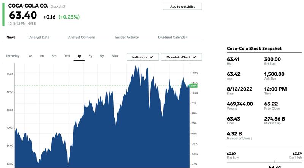
Task: Open the Mountain-Chart type dropdown
Action: [x=182, y=57]
